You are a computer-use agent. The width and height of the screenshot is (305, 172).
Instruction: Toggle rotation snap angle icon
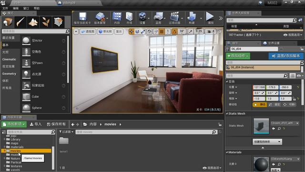pyautogui.click(x=174, y=32)
